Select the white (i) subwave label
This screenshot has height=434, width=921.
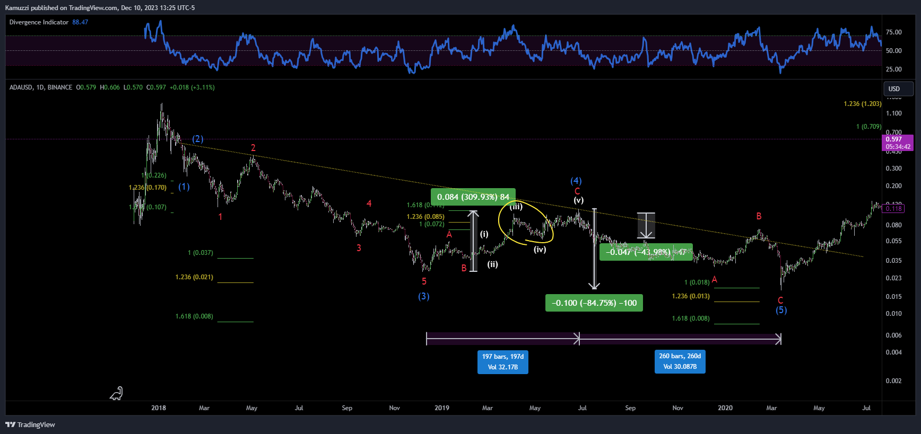484,234
